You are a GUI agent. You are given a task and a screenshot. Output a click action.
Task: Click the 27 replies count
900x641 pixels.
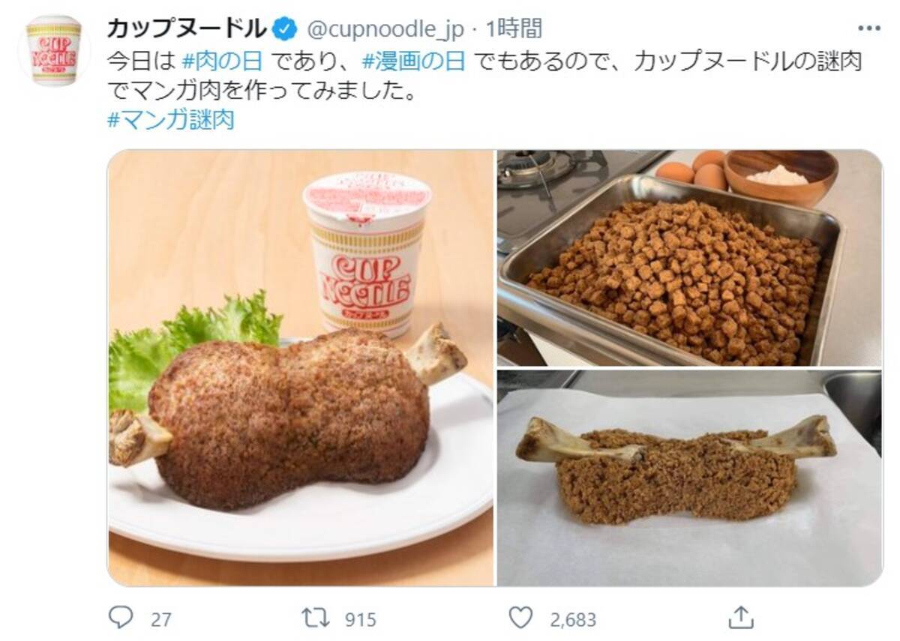coord(160,619)
